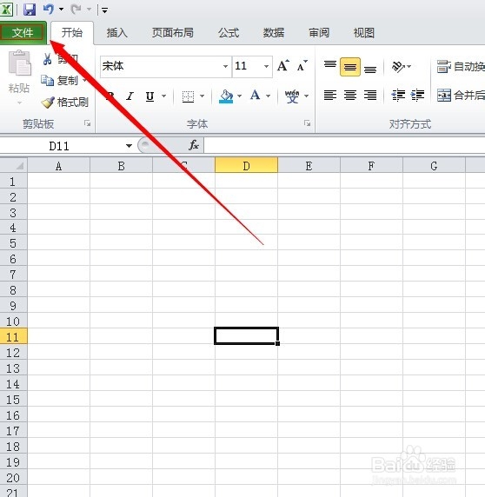The height and width of the screenshot is (497, 485).
Task: Click the Excel application icon
Action: 6,10
